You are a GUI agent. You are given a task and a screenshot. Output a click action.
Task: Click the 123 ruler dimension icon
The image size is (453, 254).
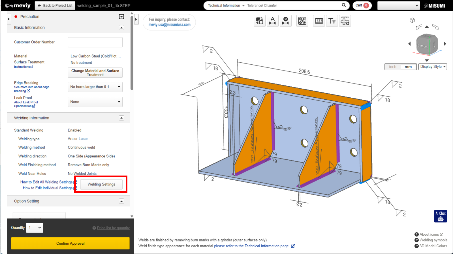click(x=319, y=21)
